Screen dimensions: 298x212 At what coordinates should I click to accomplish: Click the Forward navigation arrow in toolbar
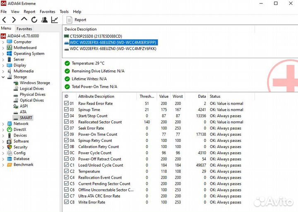click(x=14, y=20)
